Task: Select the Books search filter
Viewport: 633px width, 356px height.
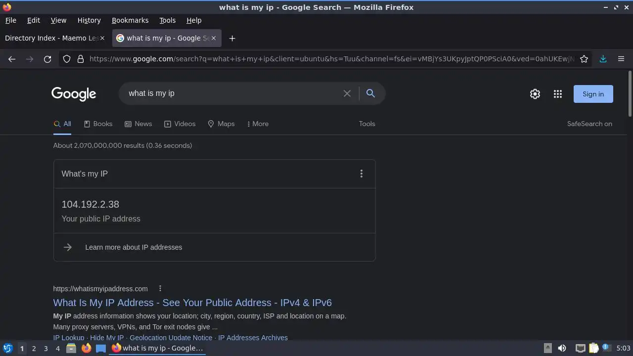Action: 98,124
